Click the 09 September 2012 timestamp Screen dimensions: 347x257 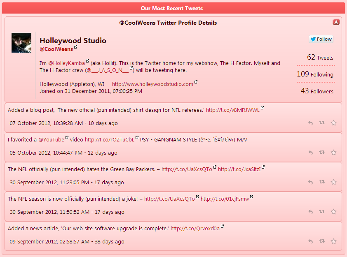click(x=67, y=241)
